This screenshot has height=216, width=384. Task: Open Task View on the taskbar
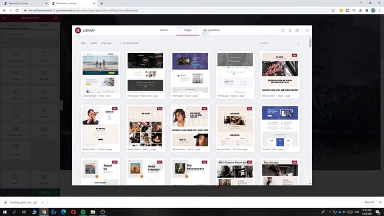(24, 212)
